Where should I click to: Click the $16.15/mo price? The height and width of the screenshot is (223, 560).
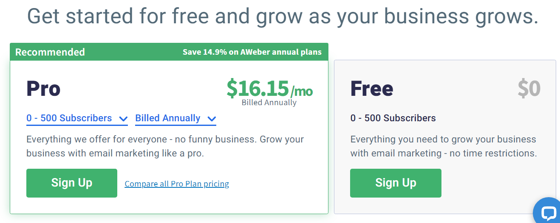click(269, 88)
